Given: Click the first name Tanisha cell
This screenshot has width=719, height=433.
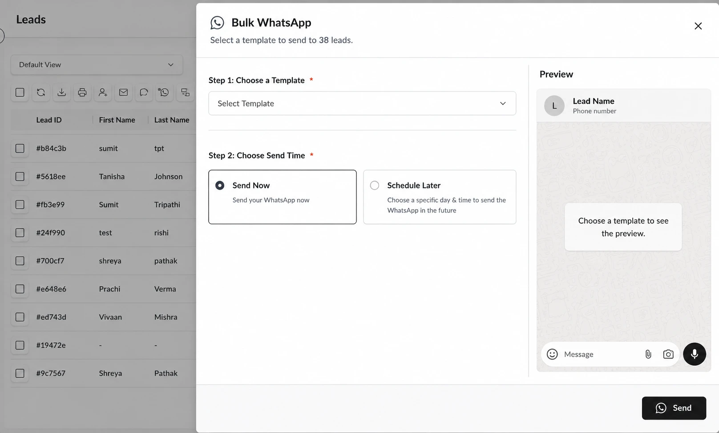Looking at the screenshot, I should point(112,176).
